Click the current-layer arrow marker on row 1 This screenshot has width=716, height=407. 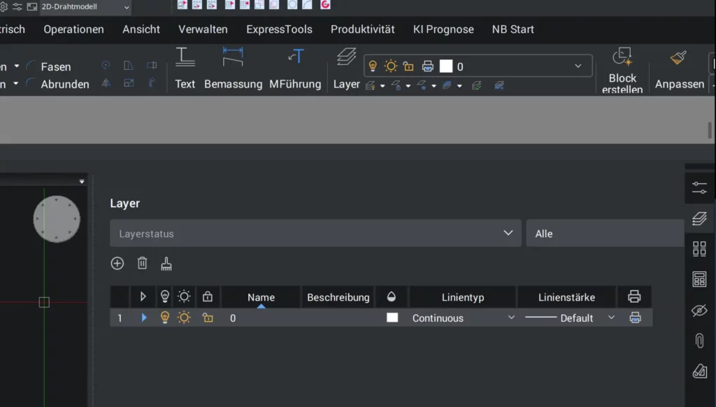coord(144,317)
